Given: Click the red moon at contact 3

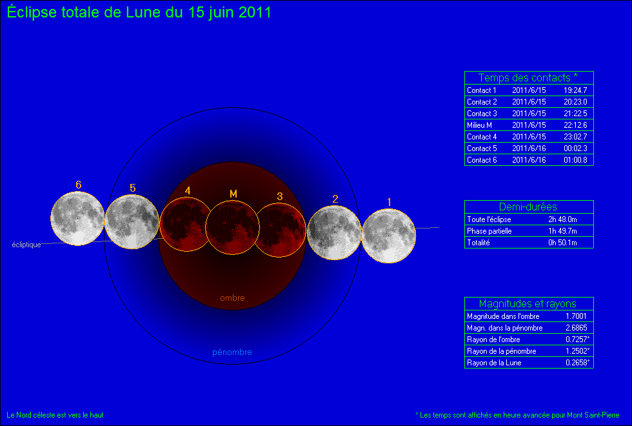Looking at the screenshot, I should (x=280, y=230).
